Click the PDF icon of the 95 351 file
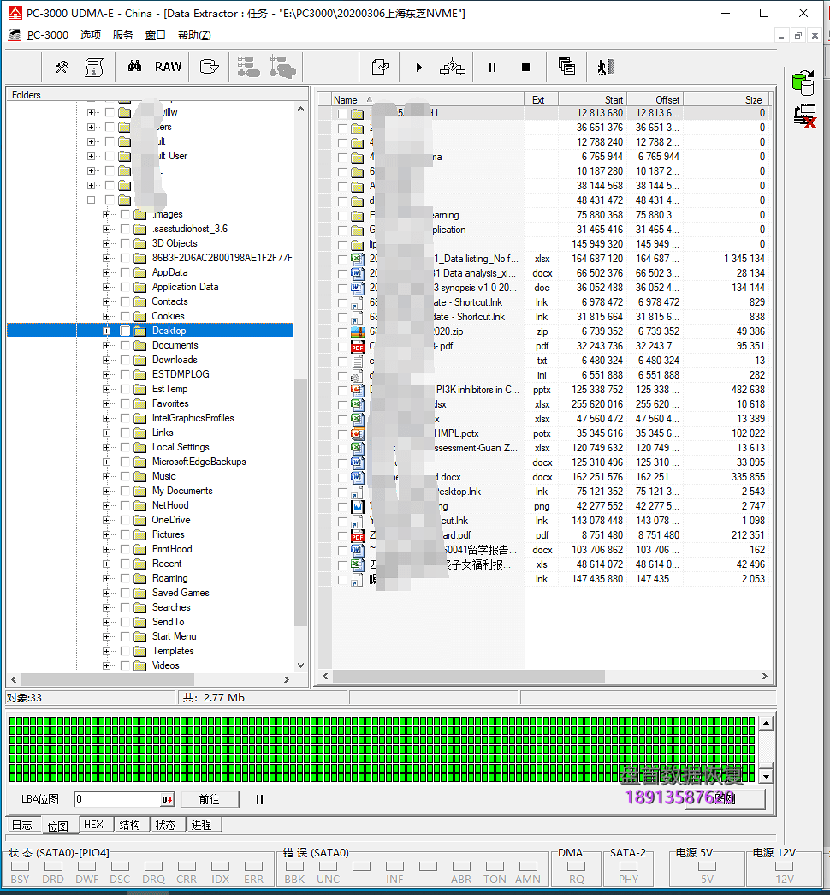 (x=358, y=347)
